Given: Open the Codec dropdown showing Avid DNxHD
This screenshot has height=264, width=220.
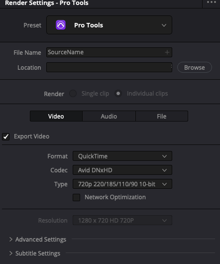Looking at the screenshot, I should pyautogui.click(x=122, y=170).
